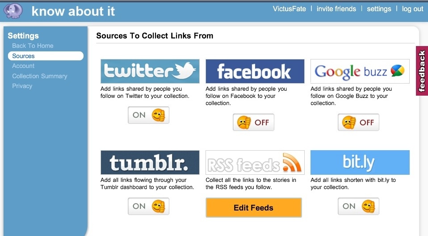Image resolution: width=428 pixels, height=236 pixels.
Task: Open the Collection Summary section
Action: coord(40,76)
